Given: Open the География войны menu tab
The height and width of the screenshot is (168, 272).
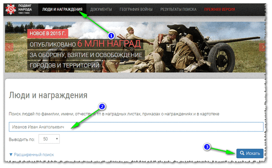Looking at the screenshot, I should [x=136, y=9].
